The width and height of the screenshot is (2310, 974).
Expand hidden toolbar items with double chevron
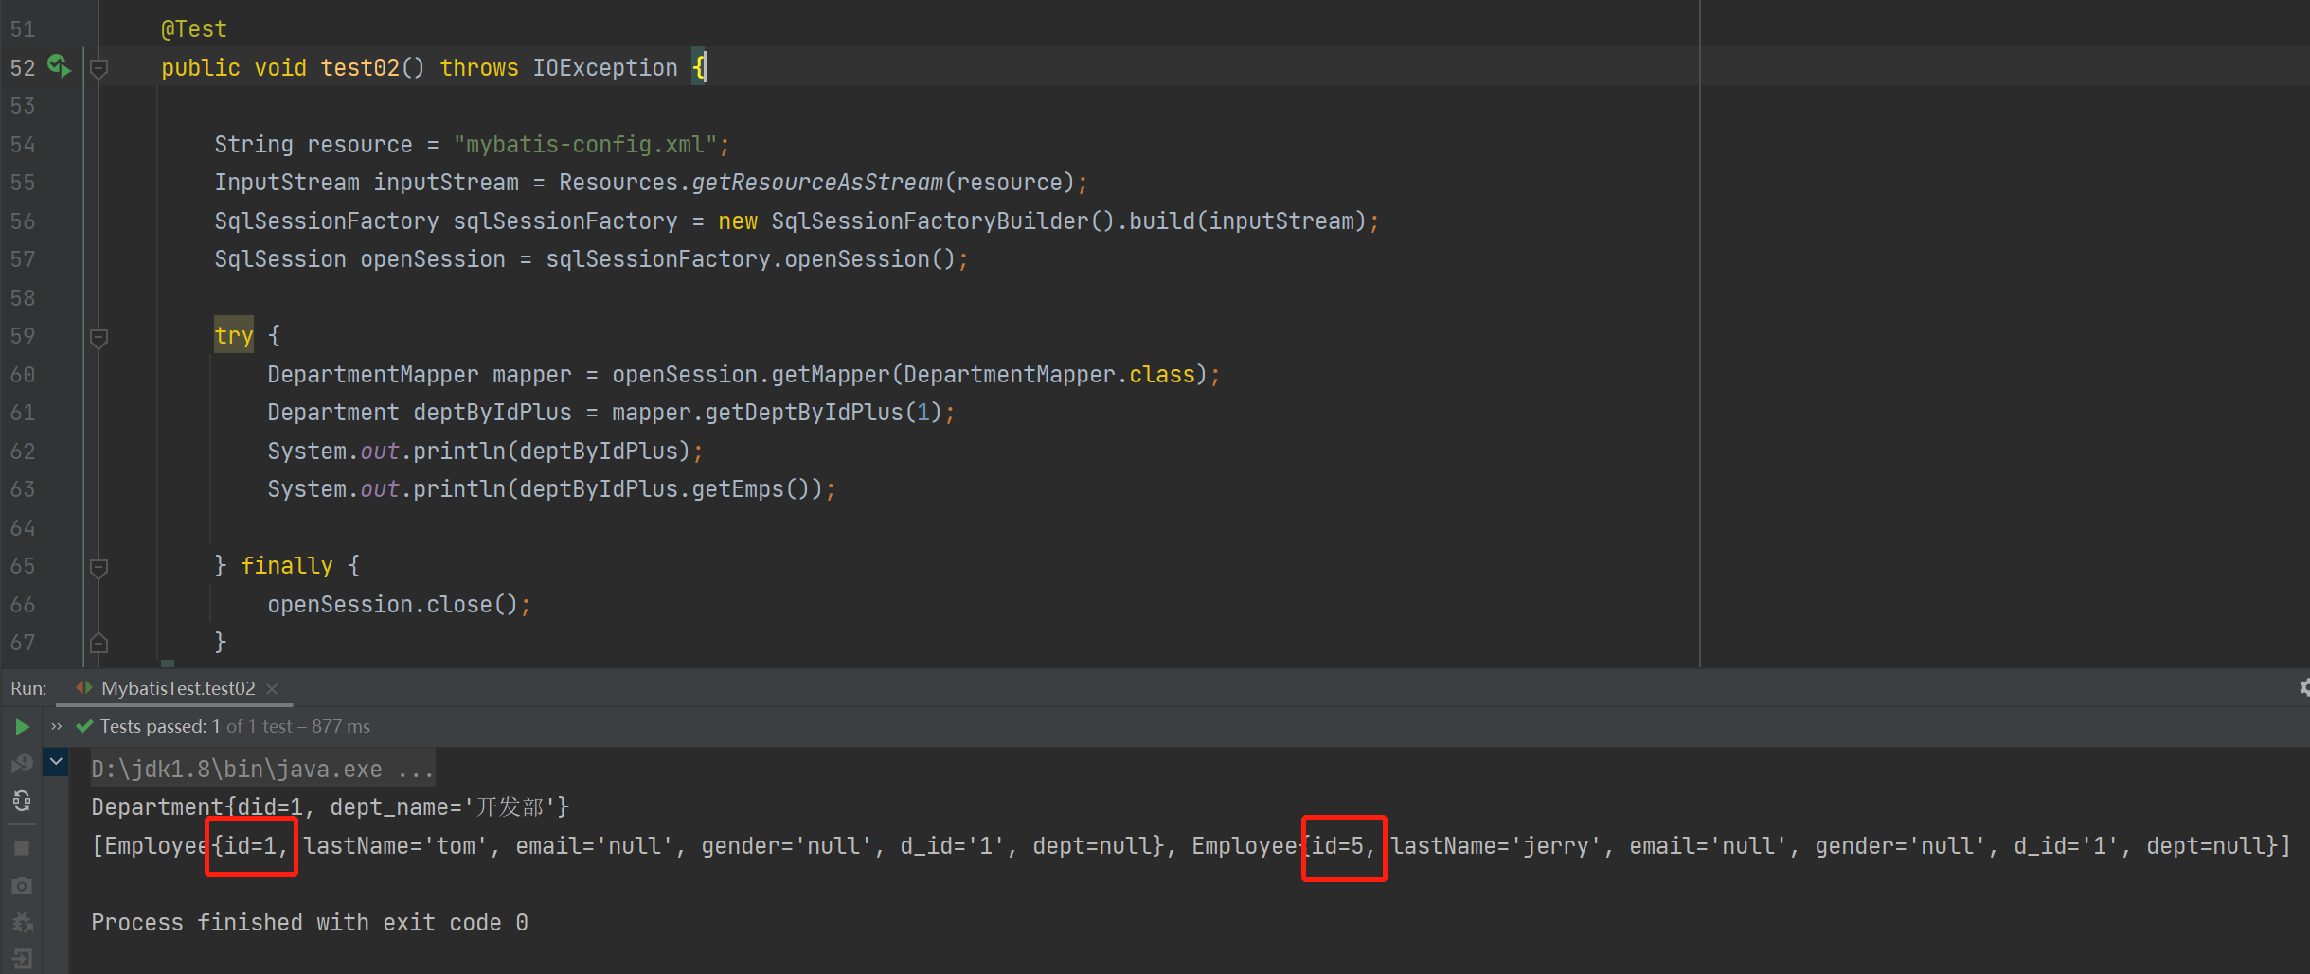(x=56, y=727)
